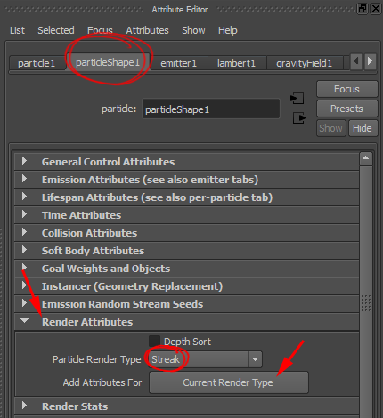Open the Attributes menu

[x=147, y=30]
